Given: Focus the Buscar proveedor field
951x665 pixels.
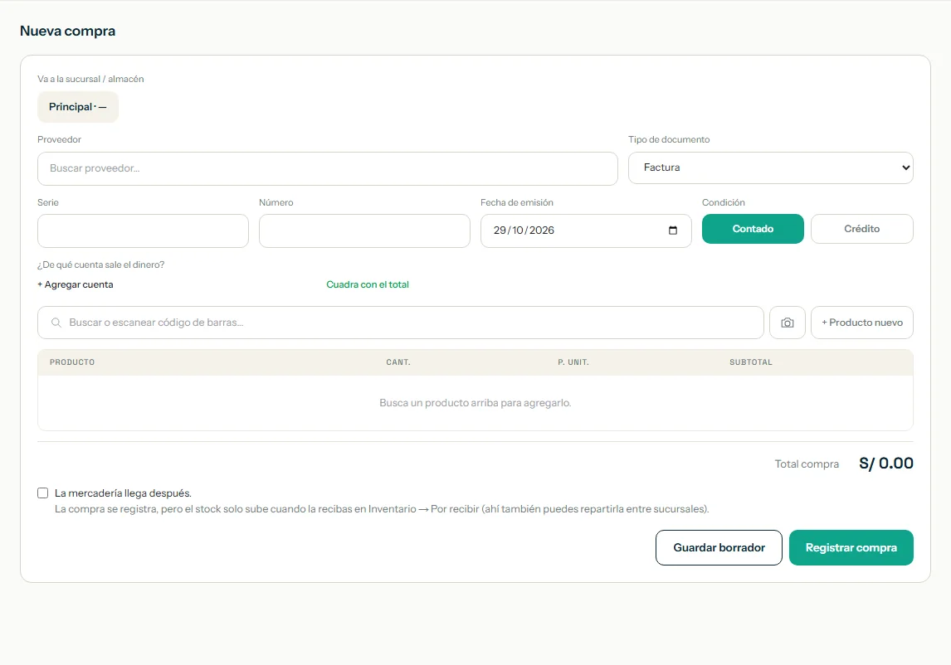Looking at the screenshot, I should 328,168.
